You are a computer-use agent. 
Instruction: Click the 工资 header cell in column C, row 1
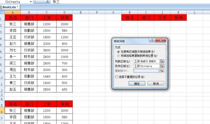click(47, 18)
